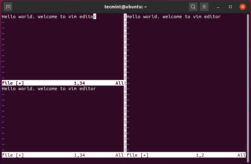Viewport: 251px width, 164px height.
Task: Click the '1,34' position in the bottom-left status bar
Action: tap(79, 155)
